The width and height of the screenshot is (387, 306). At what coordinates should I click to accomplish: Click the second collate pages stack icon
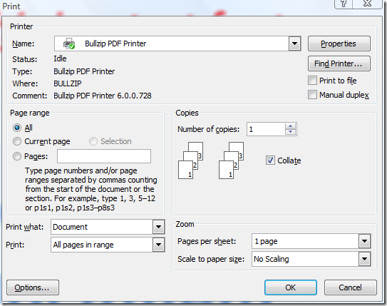[x=231, y=160]
